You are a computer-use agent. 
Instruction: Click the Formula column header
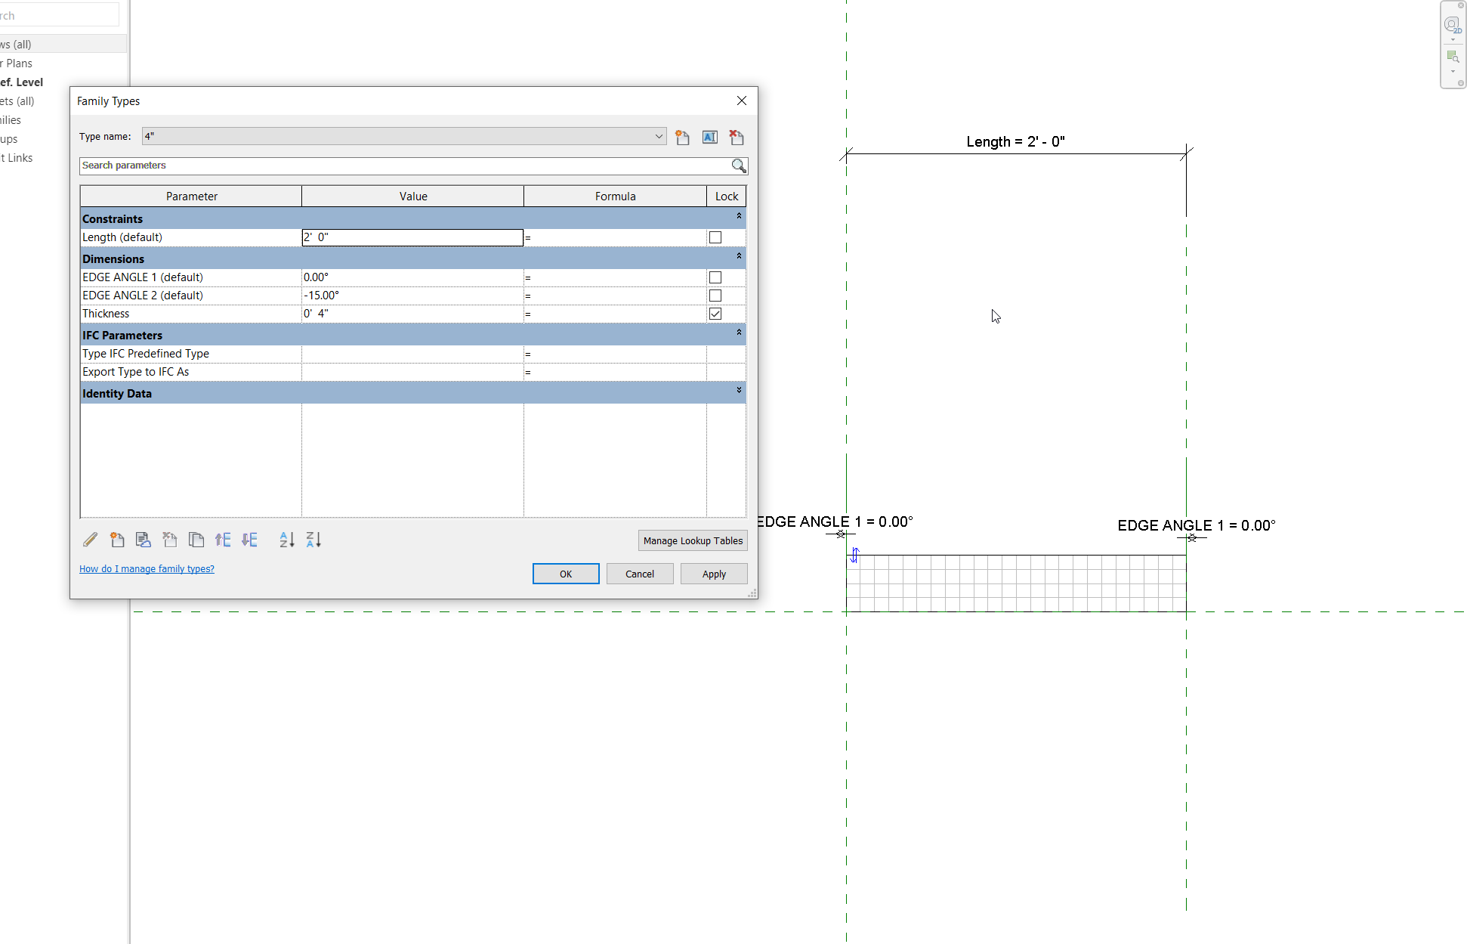coord(615,197)
